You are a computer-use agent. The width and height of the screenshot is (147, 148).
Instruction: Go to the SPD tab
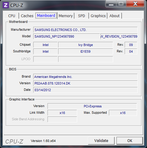point(81,16)
